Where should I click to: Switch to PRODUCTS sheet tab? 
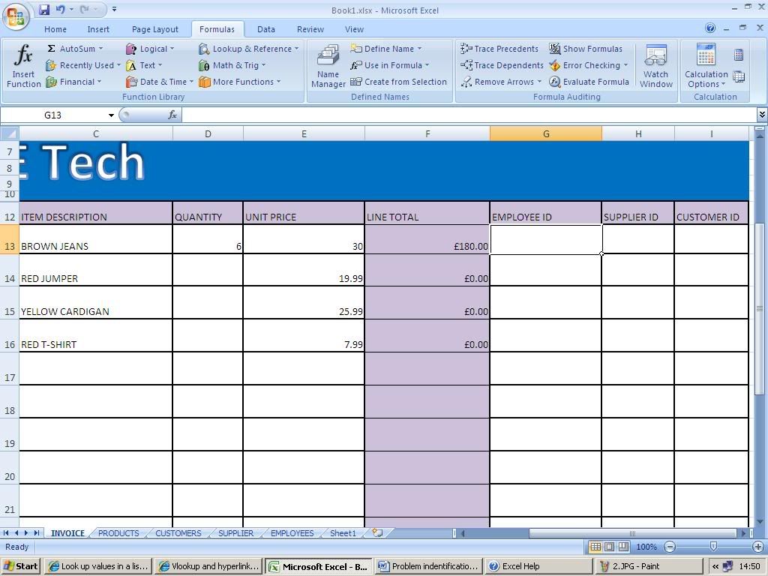click(118, 533)
